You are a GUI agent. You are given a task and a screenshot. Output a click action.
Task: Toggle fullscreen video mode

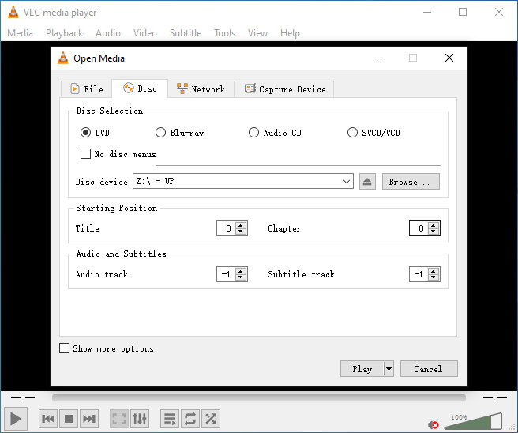[x=119, y=419]
